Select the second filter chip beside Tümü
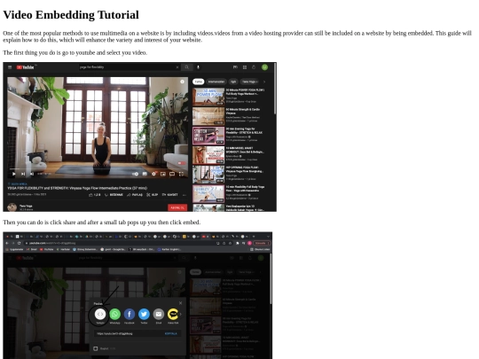This screenshot has width=479, height=359. pos(216,82)
